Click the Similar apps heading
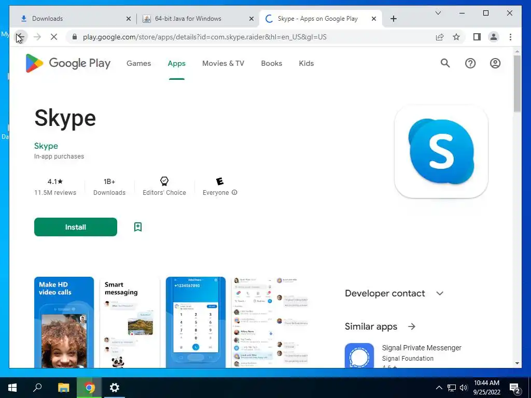 coord(371,326)
